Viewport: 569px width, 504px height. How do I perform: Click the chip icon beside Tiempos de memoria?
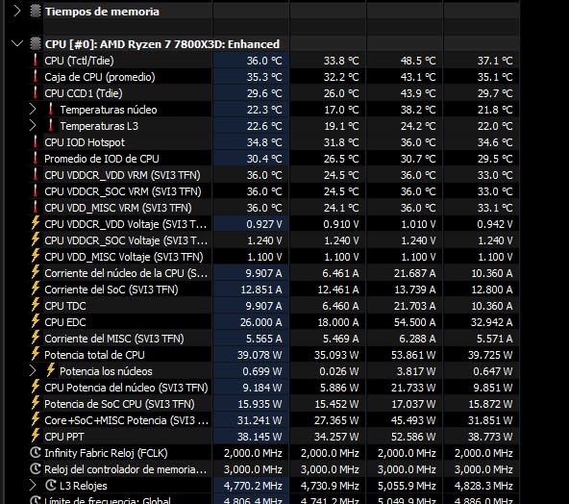point(36,12)
